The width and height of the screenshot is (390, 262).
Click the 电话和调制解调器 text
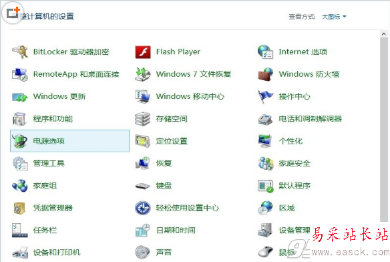click(x=310, y=119)
